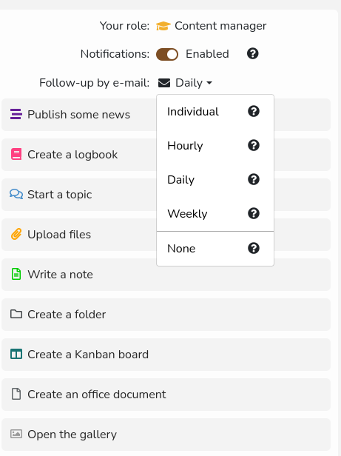
Task: Click the question mark beside Daily option
Action: click(254, 179)
